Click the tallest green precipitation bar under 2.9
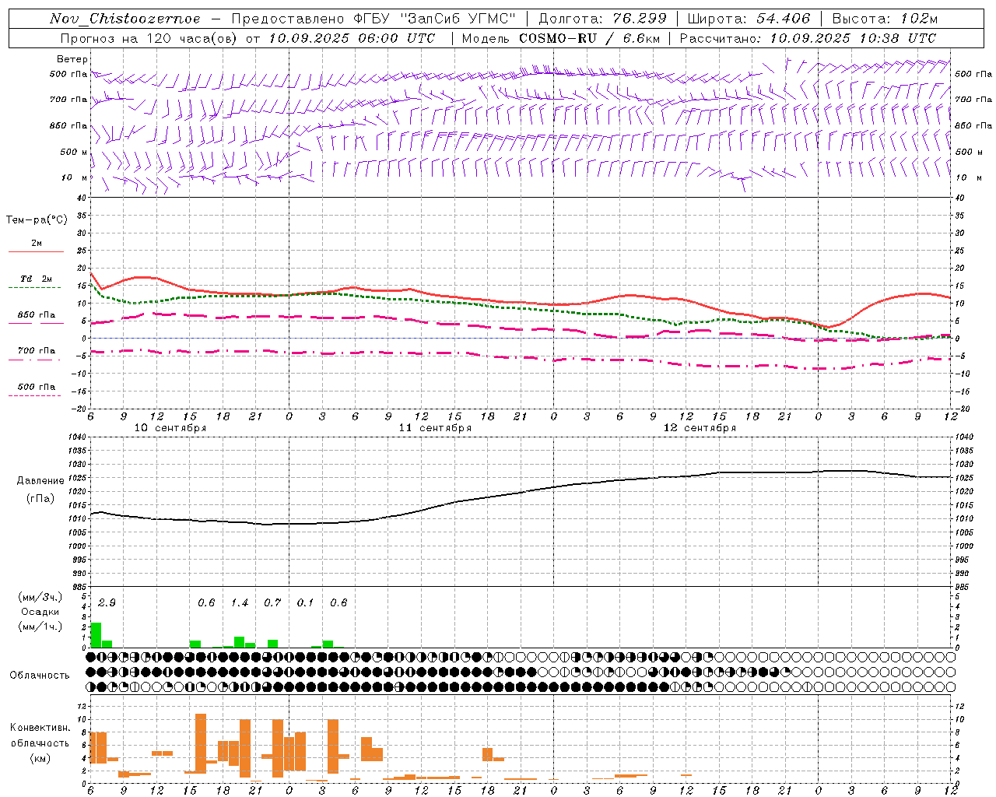 pos(96,635)
